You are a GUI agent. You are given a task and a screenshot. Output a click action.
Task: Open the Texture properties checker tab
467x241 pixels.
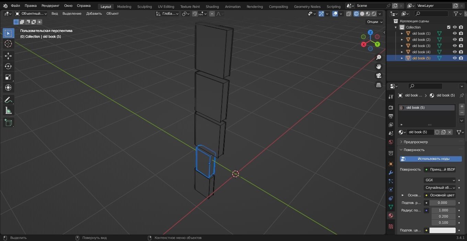coord(391,227)
